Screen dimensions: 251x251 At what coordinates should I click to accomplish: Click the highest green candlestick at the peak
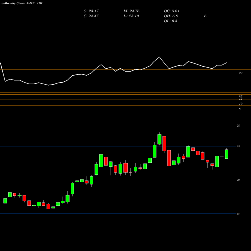(x=159, y=139)
